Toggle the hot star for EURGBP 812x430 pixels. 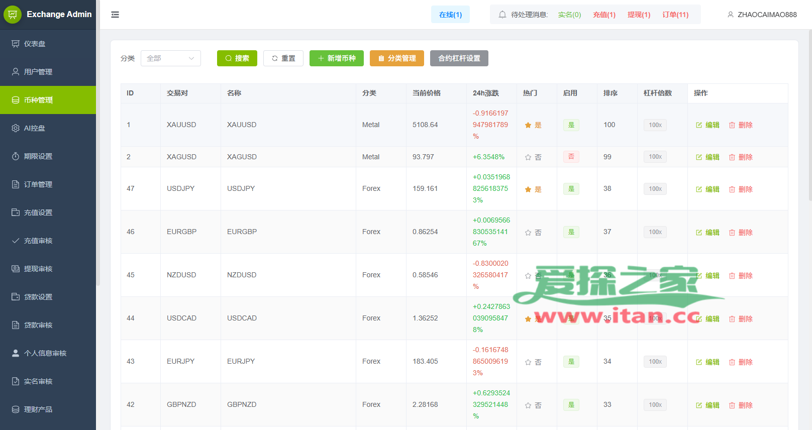click(528, 233)
